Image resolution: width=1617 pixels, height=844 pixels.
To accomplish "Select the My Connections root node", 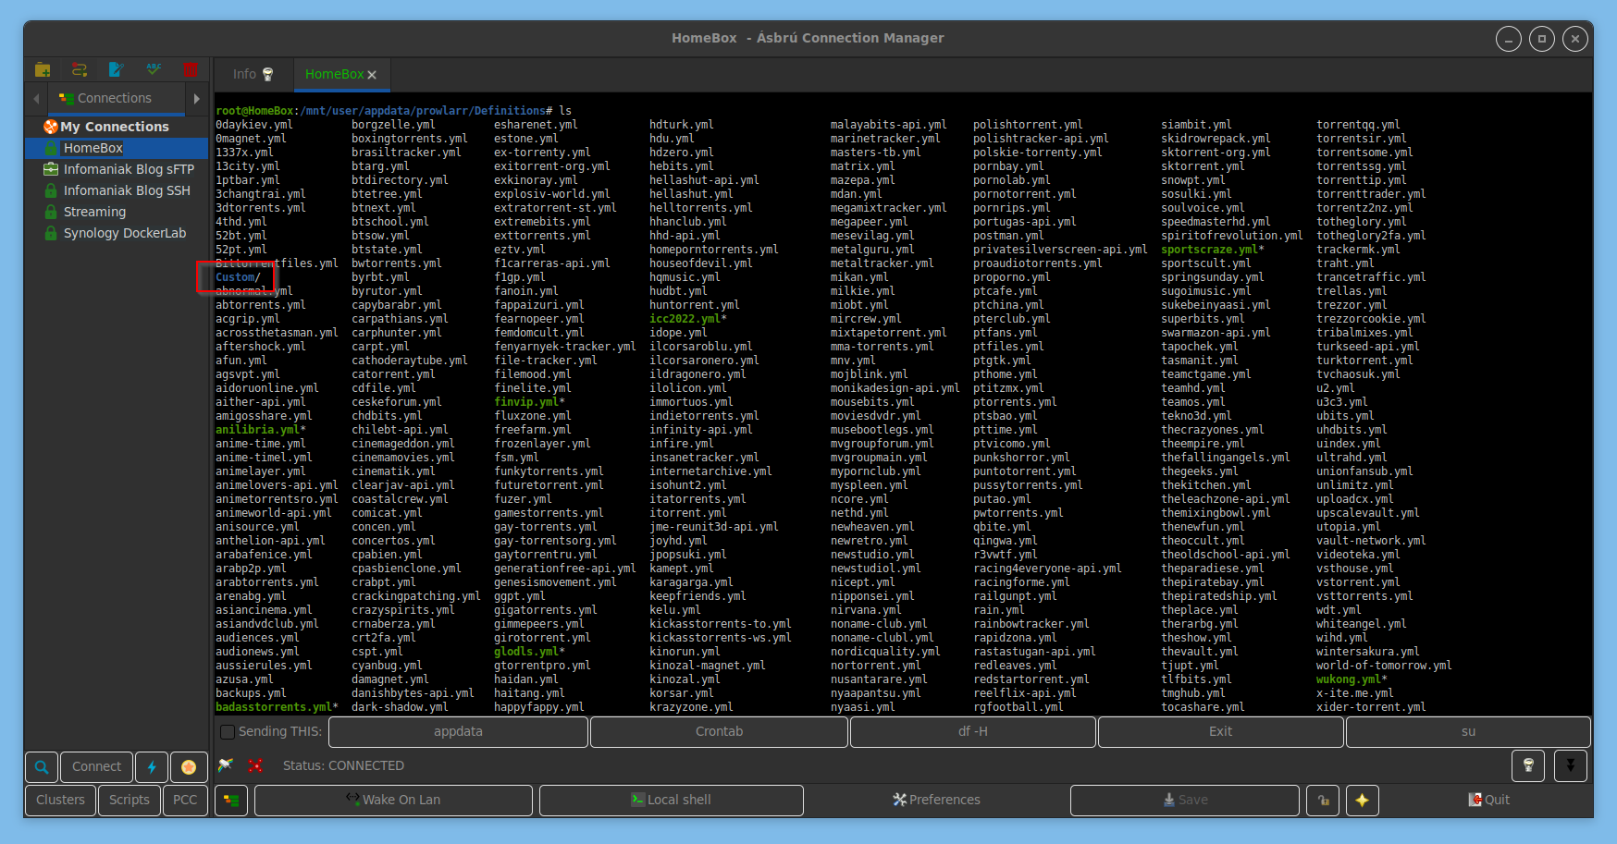I will [117, 127].
